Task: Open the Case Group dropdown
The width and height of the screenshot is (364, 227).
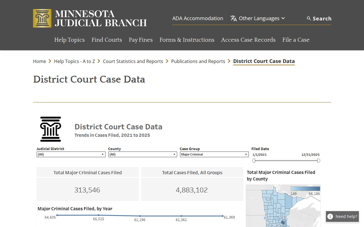Action: 214,154
